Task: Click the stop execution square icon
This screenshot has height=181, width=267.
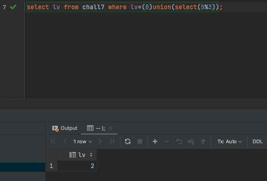Action: (x=140, y=141)
